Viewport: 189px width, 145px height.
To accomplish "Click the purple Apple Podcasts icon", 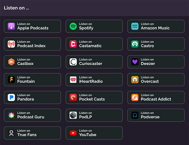I will tap(11, 26).
